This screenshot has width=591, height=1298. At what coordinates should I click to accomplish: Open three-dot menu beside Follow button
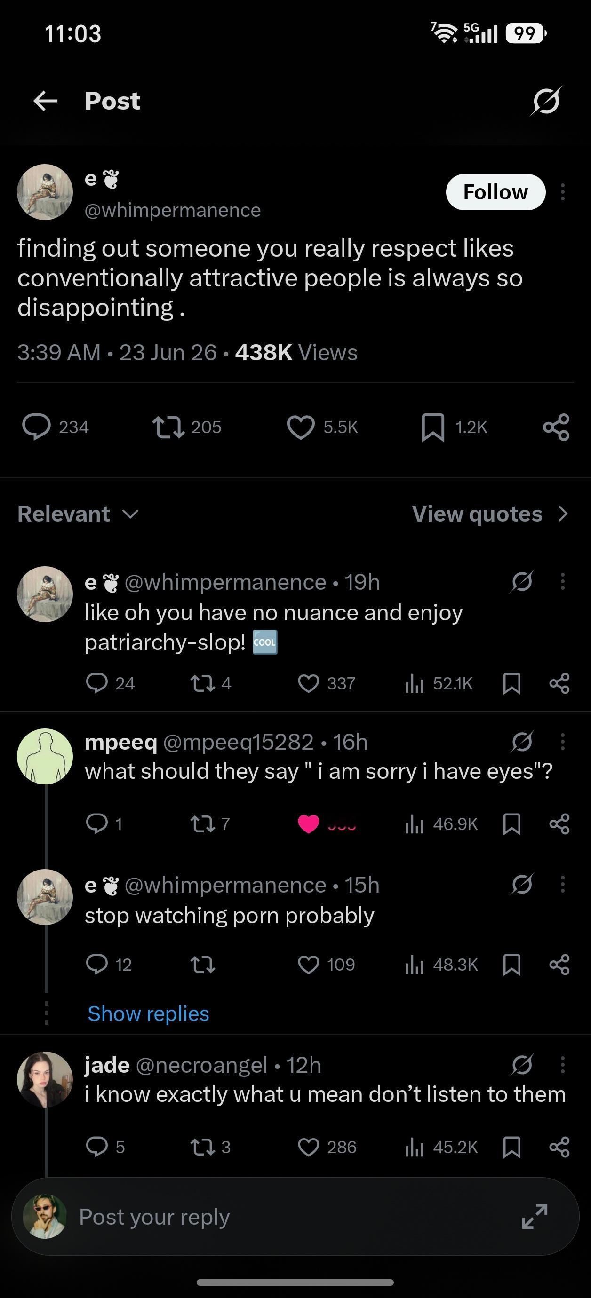tap(563, 192)
